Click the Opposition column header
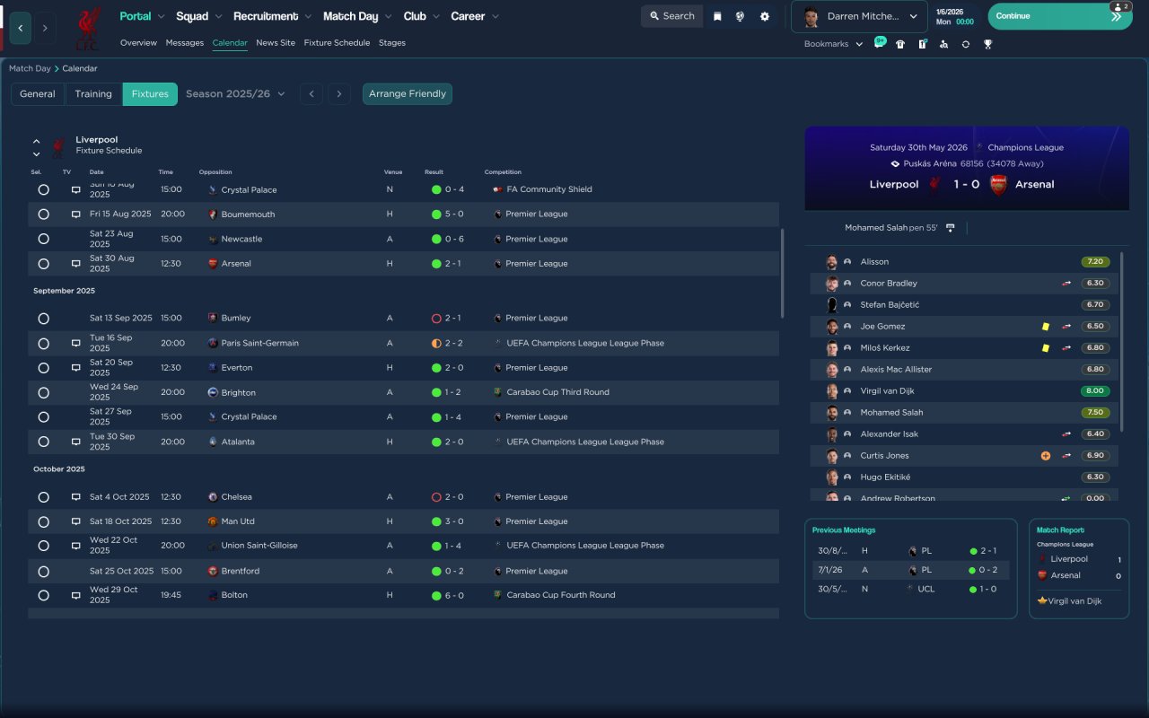This screenshot has width=1149, height=718. coord(215,172)
